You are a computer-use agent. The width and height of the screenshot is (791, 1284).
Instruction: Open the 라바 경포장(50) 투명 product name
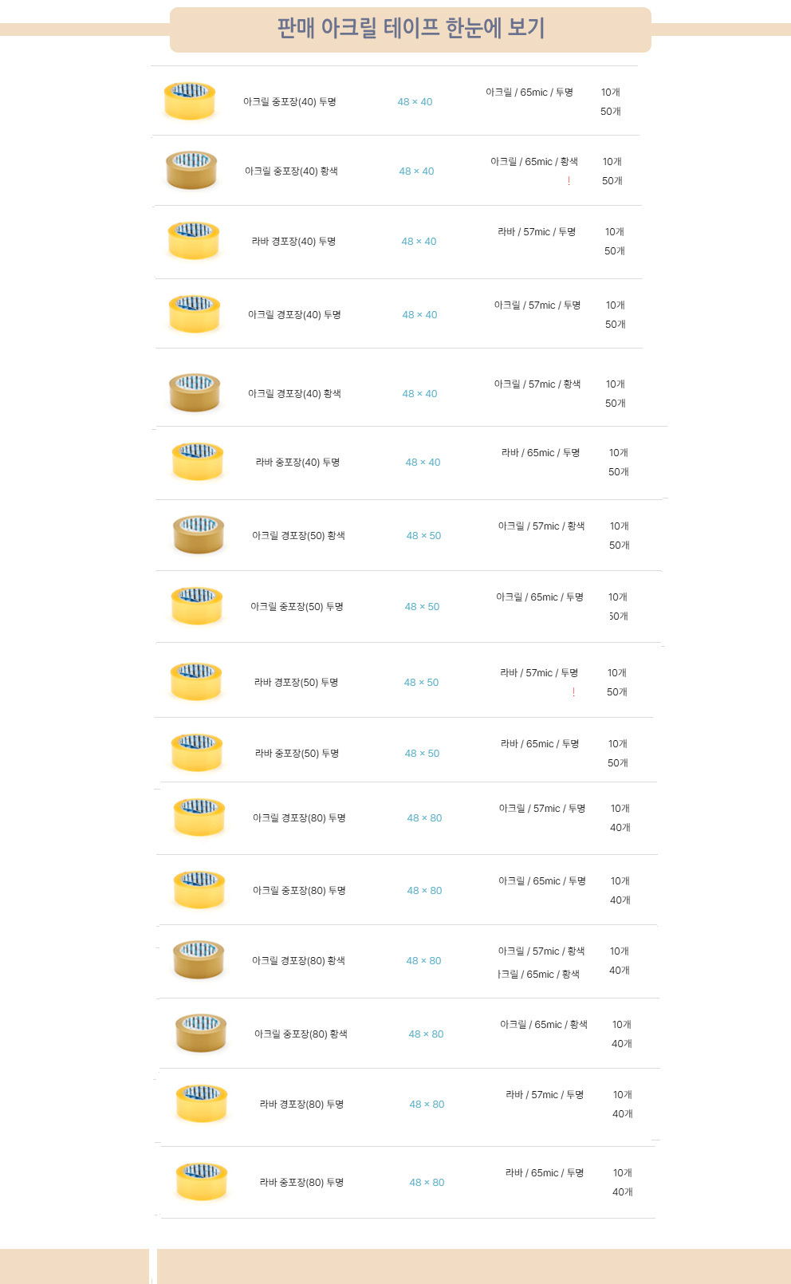tap(296, 683)
